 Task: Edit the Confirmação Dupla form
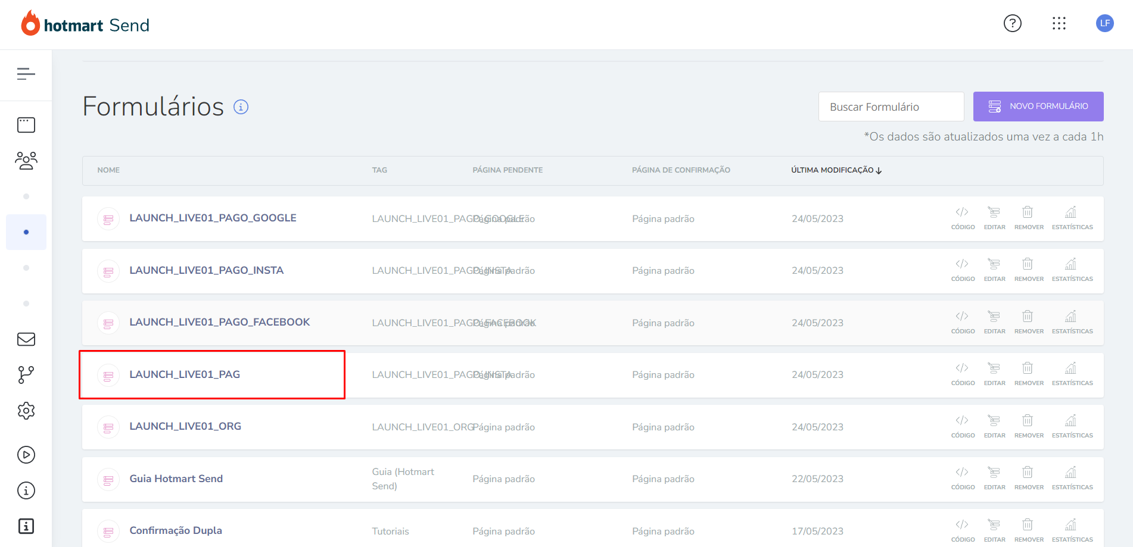pos(994,531)
